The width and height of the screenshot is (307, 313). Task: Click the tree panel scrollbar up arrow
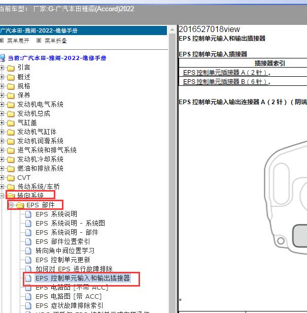coord(172,30)
